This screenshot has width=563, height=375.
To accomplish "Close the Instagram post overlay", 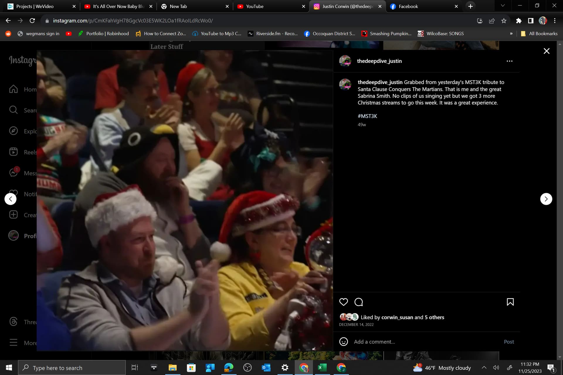I will 546,51.
